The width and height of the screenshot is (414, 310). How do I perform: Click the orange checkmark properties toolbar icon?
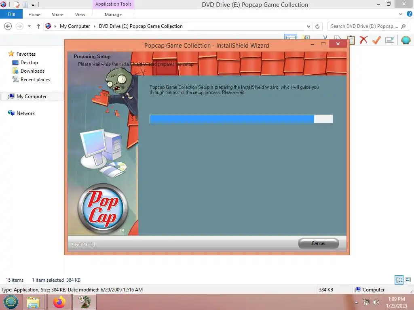pyautogui.click(x=376, y=40)
